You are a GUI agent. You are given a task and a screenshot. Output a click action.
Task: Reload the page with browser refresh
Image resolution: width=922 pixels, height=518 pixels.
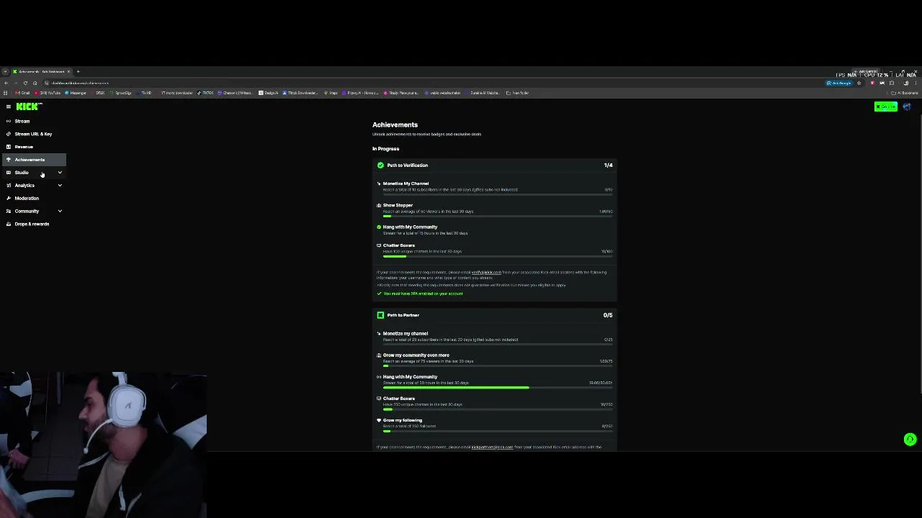[x=25, y=83]
